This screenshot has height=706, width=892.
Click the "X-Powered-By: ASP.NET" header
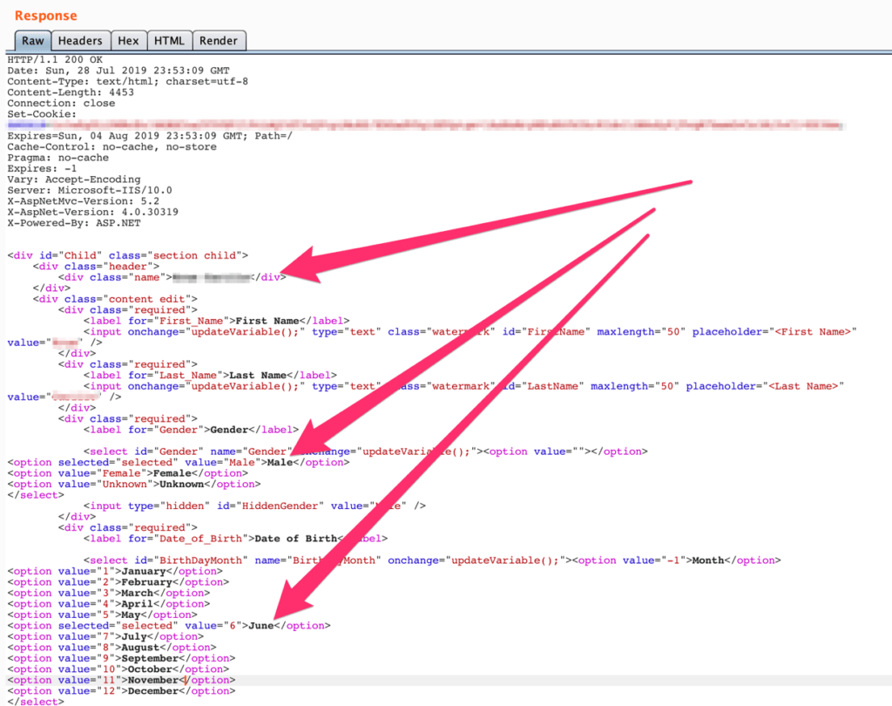coord(74,222)
